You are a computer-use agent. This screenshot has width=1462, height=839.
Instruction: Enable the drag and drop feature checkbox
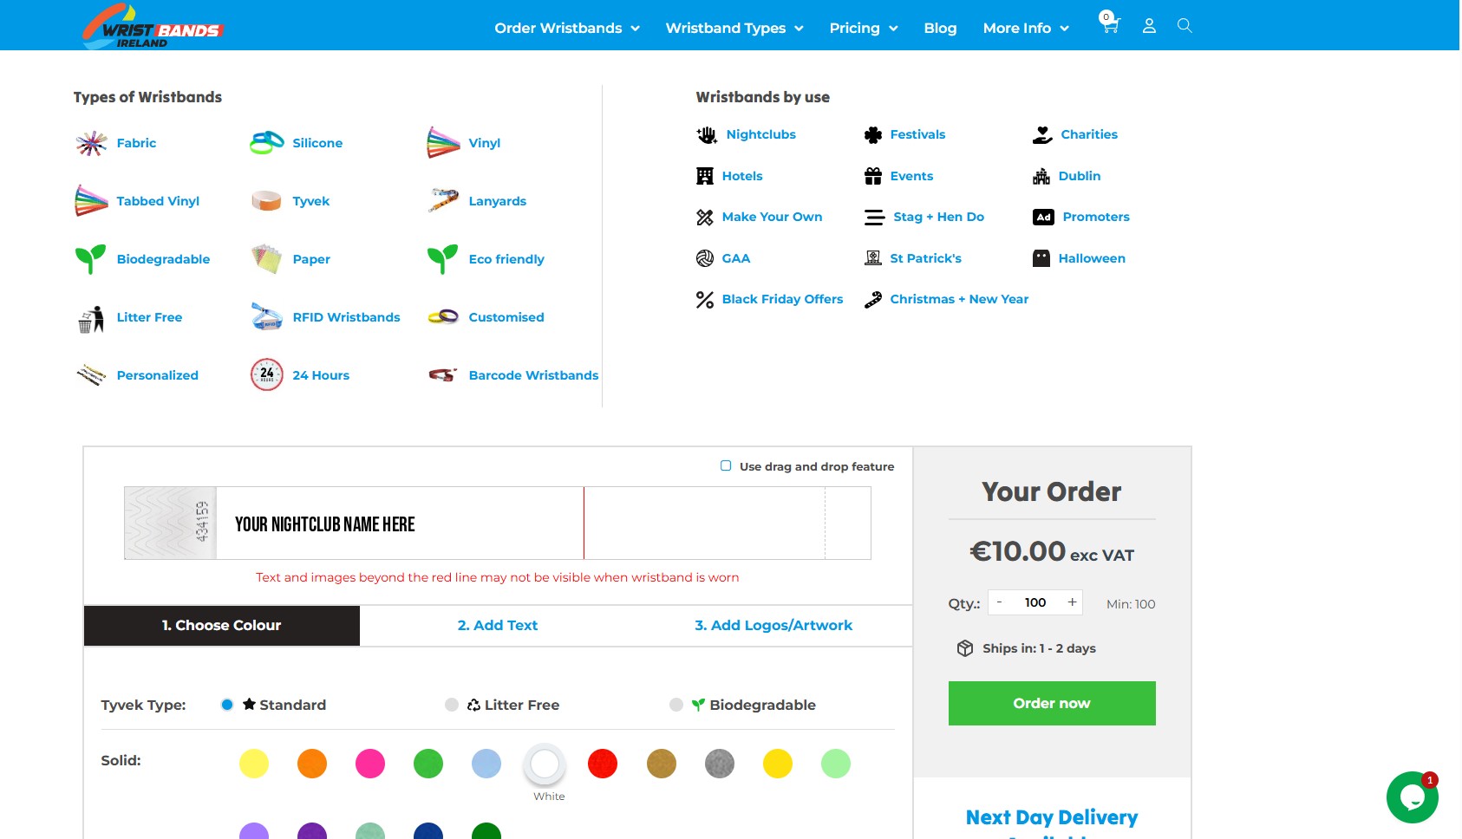click(x=725, y=466)
